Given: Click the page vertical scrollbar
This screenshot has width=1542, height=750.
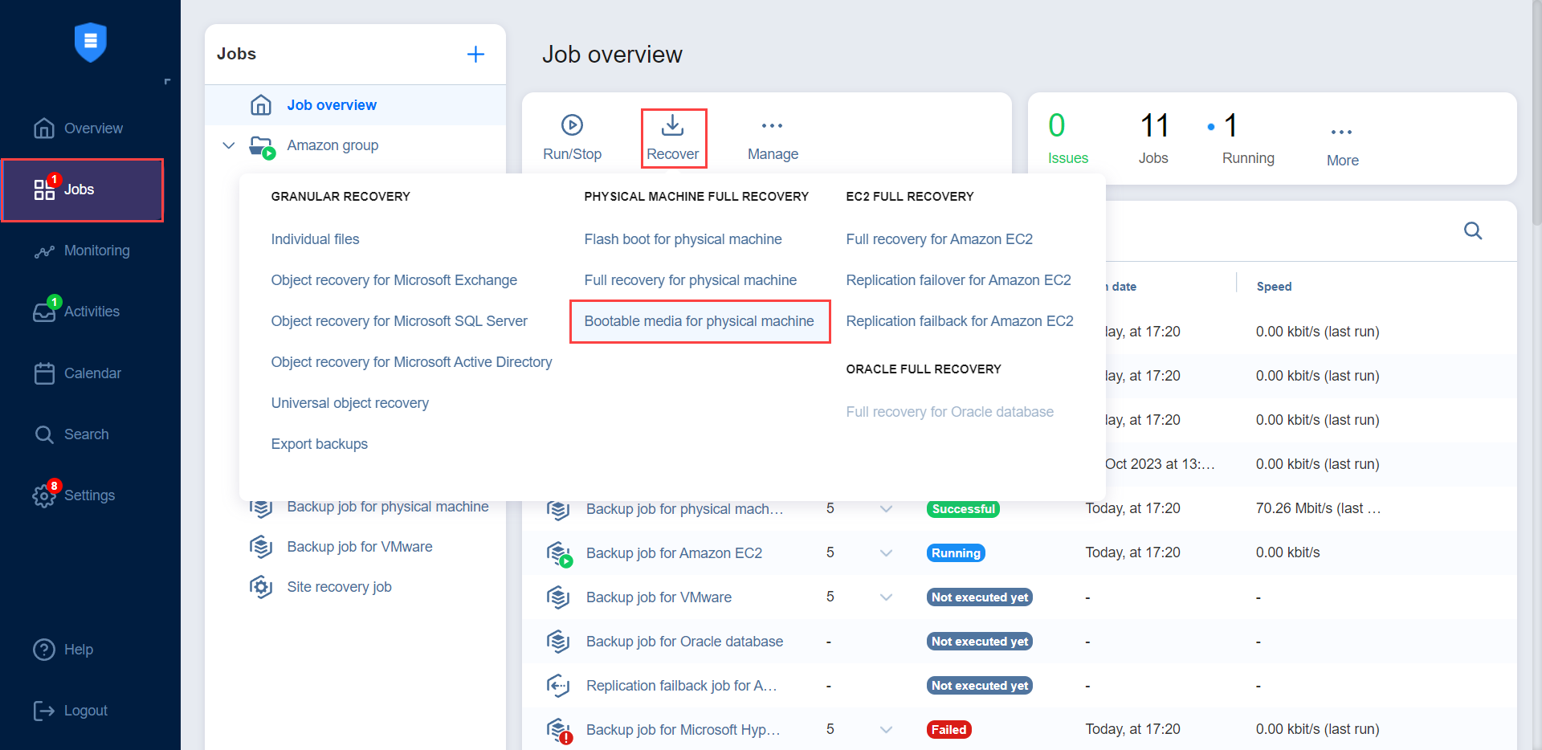Looking at the screenshot, I should coord(1537,112).
